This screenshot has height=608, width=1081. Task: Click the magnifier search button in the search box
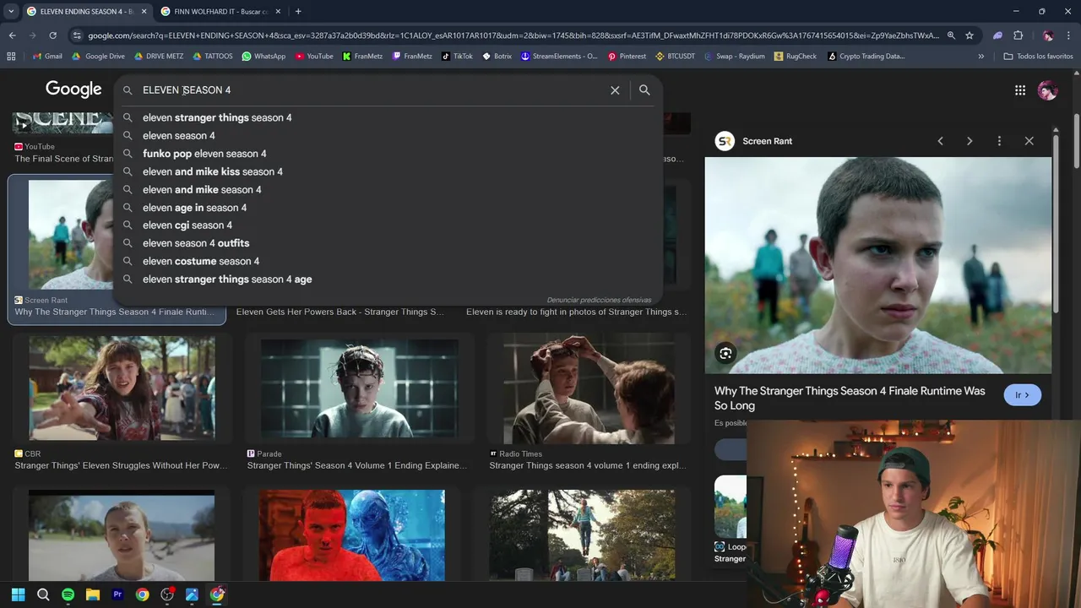(x=644, y=90)
